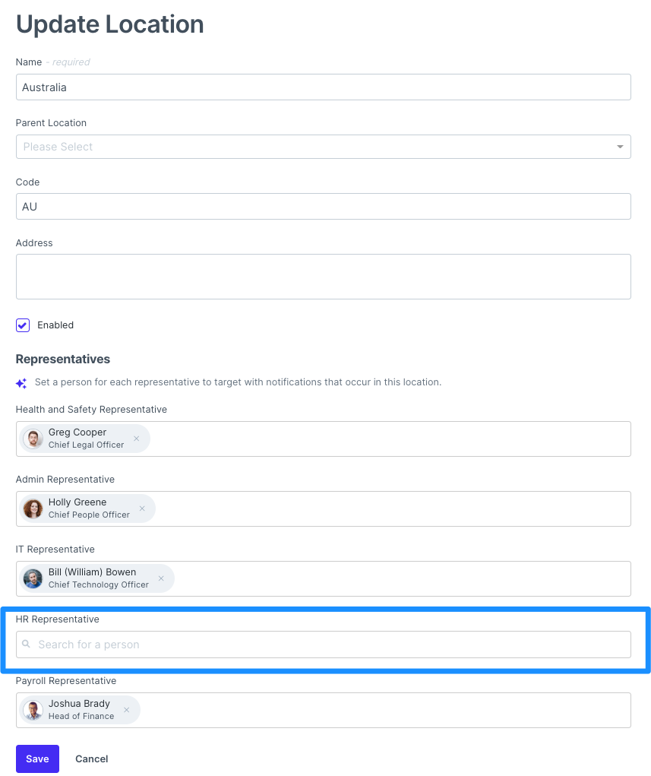Save the location changes
This screenshot has width=651, height=776.
(37, 759)
